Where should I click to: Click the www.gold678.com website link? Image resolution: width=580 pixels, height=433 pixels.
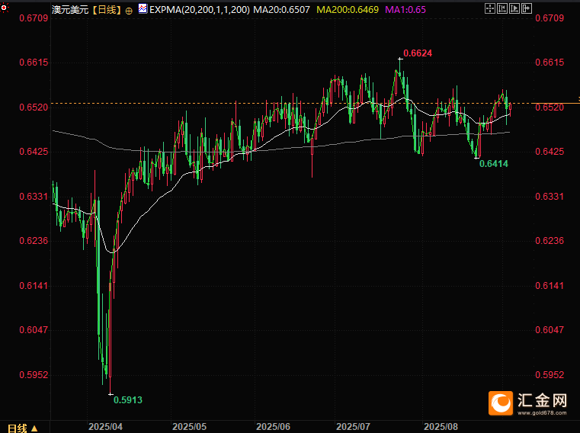pos(542,413)
